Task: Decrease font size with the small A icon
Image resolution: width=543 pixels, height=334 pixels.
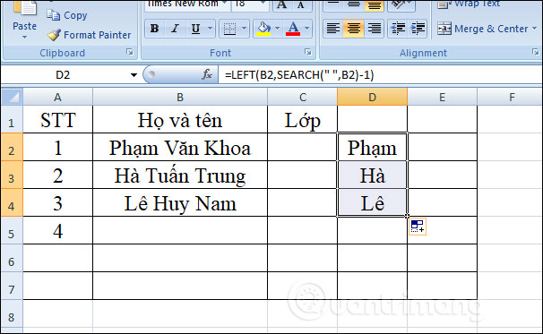Action: 300,4
